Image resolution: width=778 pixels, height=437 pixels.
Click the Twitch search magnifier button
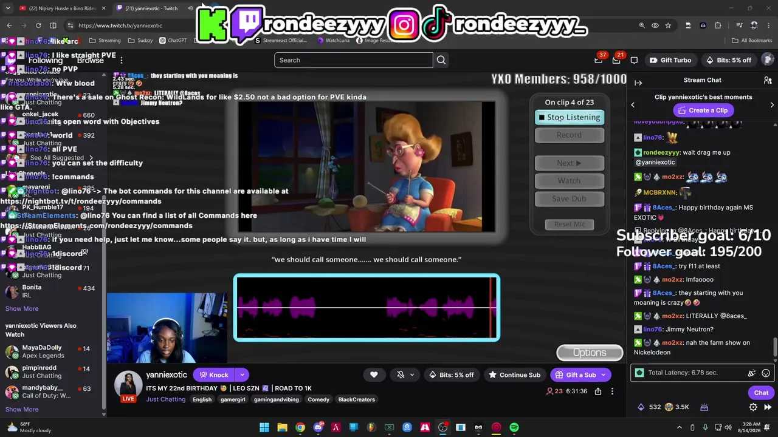point(441,60)
